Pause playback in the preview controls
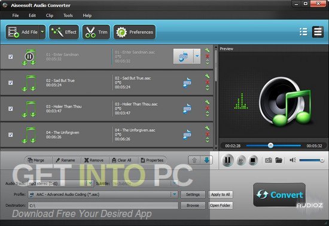Image resolution: width=329 pixels, height=226 pixels. coord(228,160)
